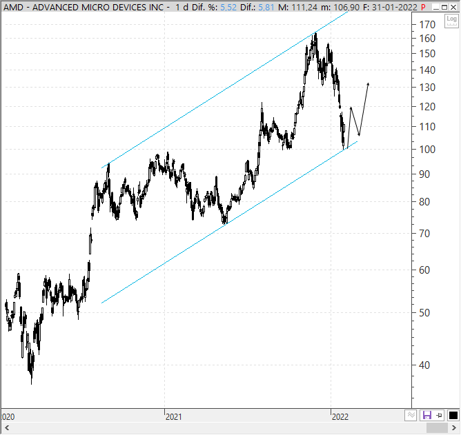This screenshot has width=461, height=435.
Task: Click the pin icon beside the save icon
Action: (x=439, y=415)
